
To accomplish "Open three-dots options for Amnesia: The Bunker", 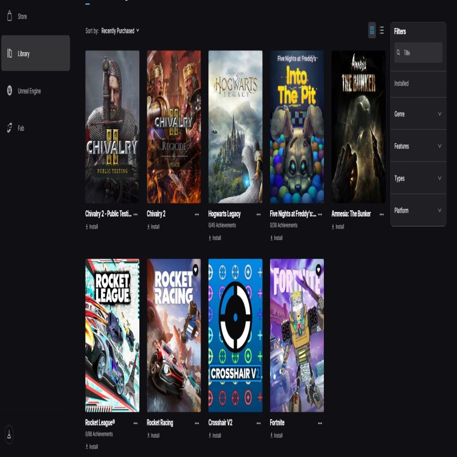I will [x=381, y=214].
